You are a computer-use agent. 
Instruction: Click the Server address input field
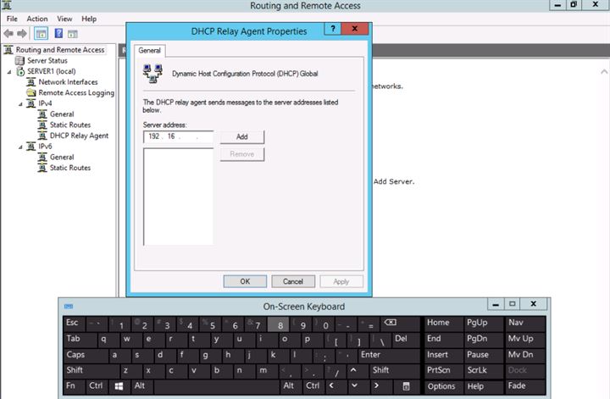tap(179, 137)
